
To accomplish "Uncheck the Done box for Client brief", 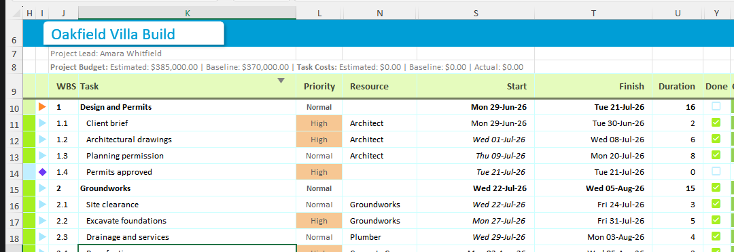I will click(x=716, y=123).
